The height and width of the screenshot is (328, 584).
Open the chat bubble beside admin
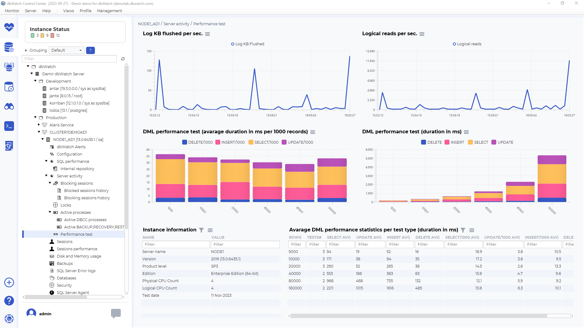[x=116, y=313]
